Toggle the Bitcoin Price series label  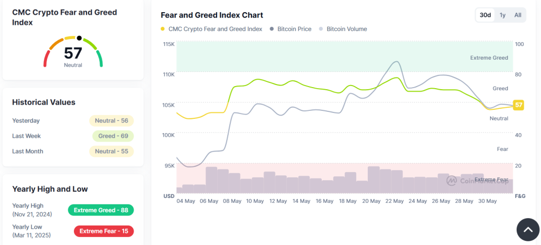click(294, 30)
